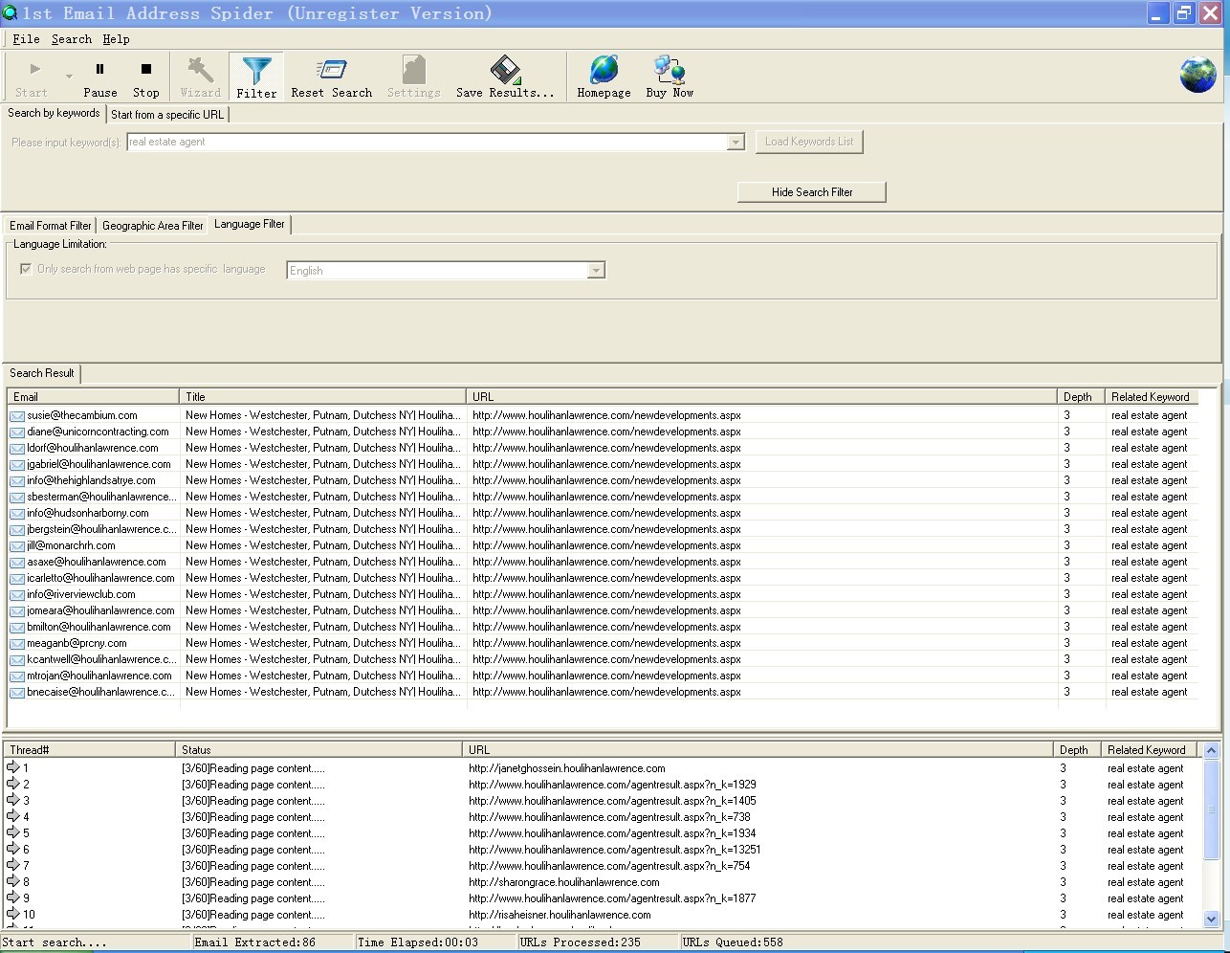
Task: Expand the English language dropdown
Action: (596, 271)
